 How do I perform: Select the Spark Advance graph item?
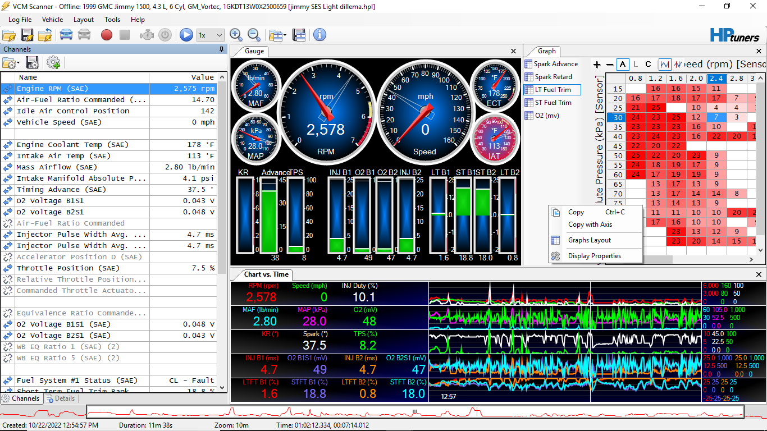coord(555,64)
